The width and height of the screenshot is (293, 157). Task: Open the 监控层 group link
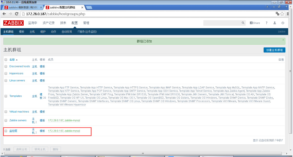tap(13, 131)
